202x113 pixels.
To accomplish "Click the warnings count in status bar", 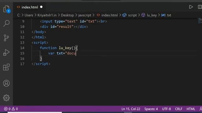I will coord(15,109).
